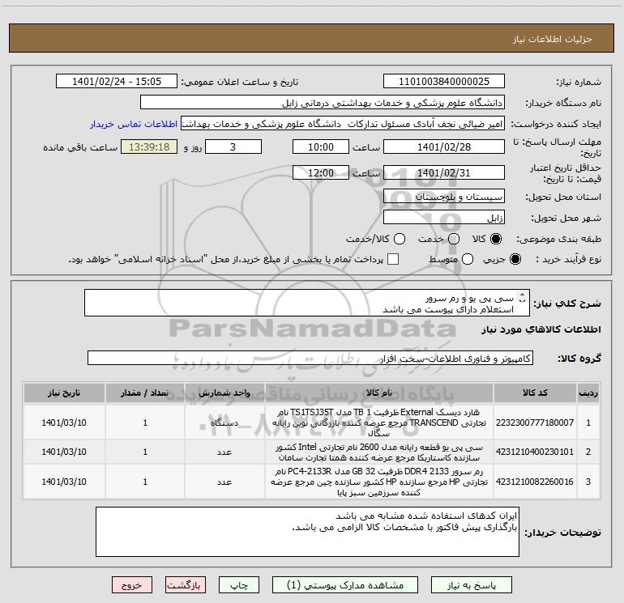Click the چاپ print button
The width and height of the screenshot is (624, 603).
pyautogui.click(x=239, y=585)
